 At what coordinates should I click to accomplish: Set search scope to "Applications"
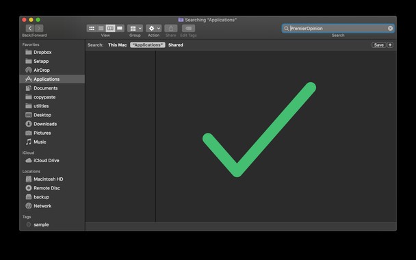tap(148, 45)
